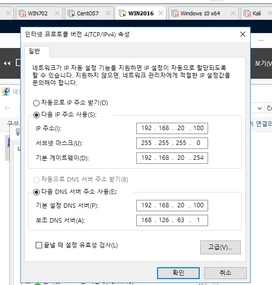Screen dimensions: 272x285
Task: Enable 끝낼 때 설정 유효성 검사 checkbox
Action: tap(39, 245)
